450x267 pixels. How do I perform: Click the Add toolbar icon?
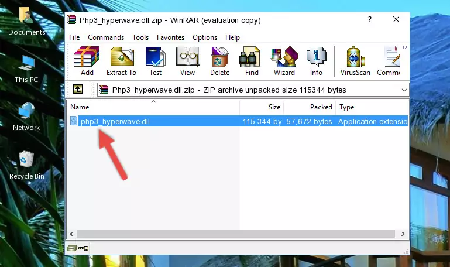87,61
